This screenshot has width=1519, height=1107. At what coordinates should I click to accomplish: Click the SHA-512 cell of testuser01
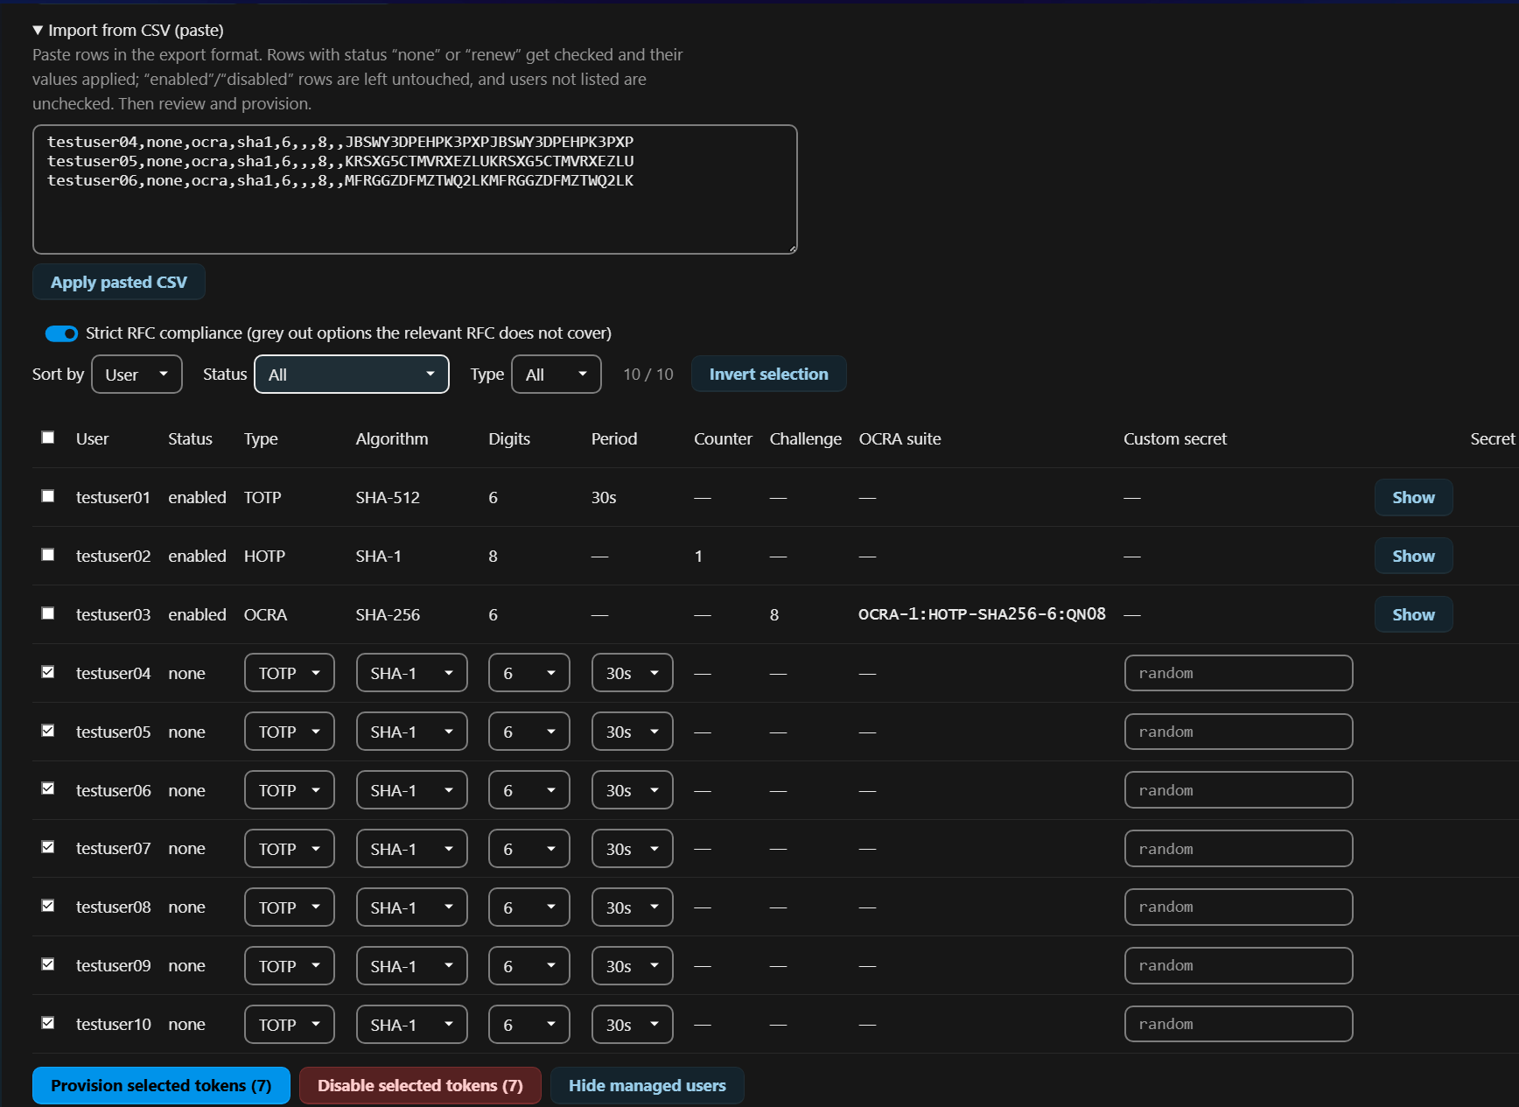[x=388, y=497]
